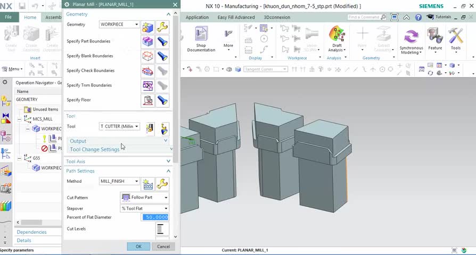
Task: Click wrench Edit Method icon in Path Settings
Action: coord(162,184)
